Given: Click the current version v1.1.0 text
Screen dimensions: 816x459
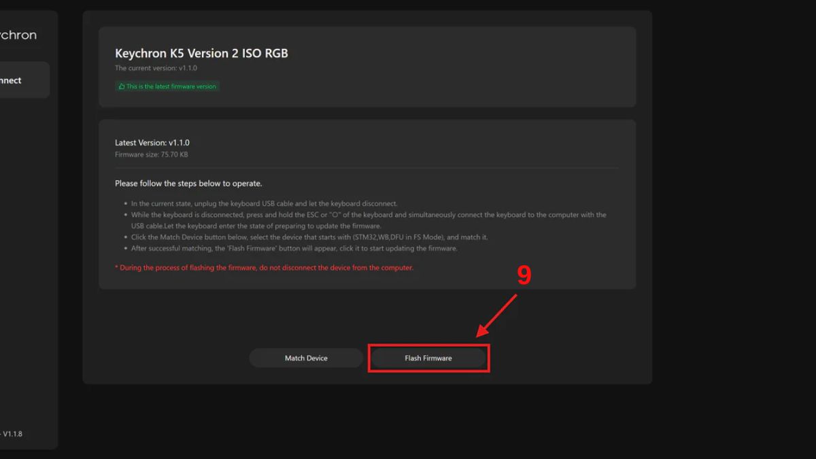Looking at the screenshot, I should 156,68.
